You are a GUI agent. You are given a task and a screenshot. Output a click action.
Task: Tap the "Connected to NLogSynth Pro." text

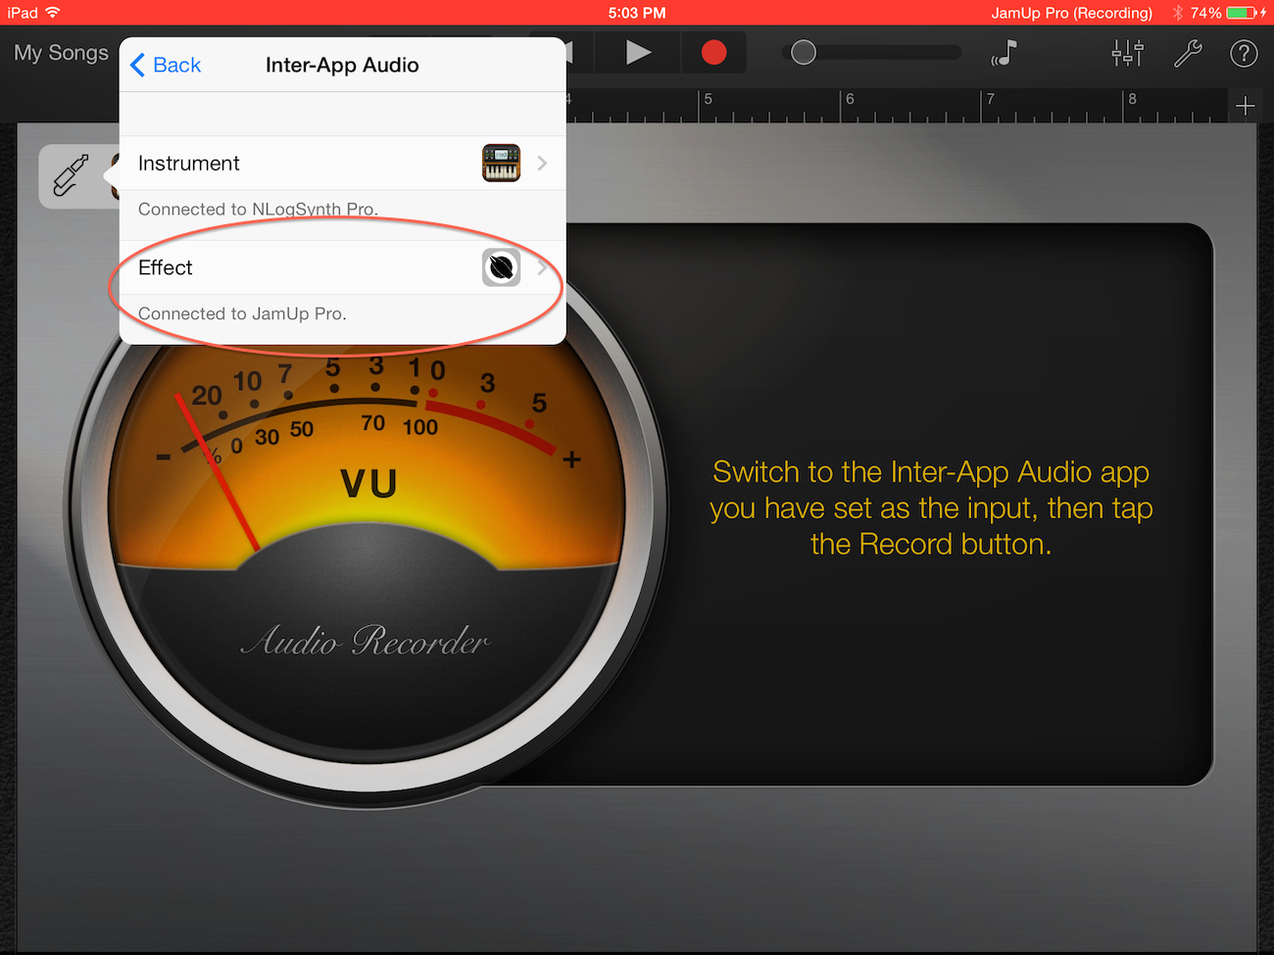click(x=258, y=209)
